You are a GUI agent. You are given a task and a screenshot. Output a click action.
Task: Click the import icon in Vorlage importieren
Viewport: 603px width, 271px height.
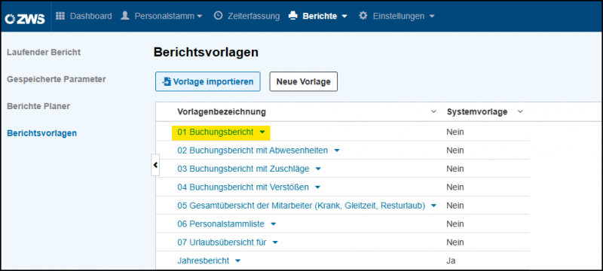pos(167,81)
